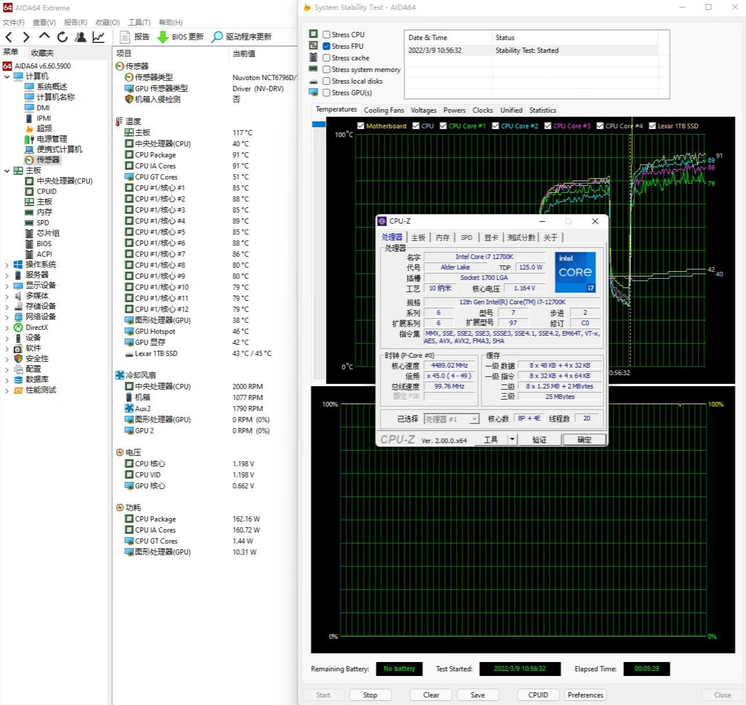Uncheck Stress FPU checkbox
746x705 pixels.
[326, 46]
